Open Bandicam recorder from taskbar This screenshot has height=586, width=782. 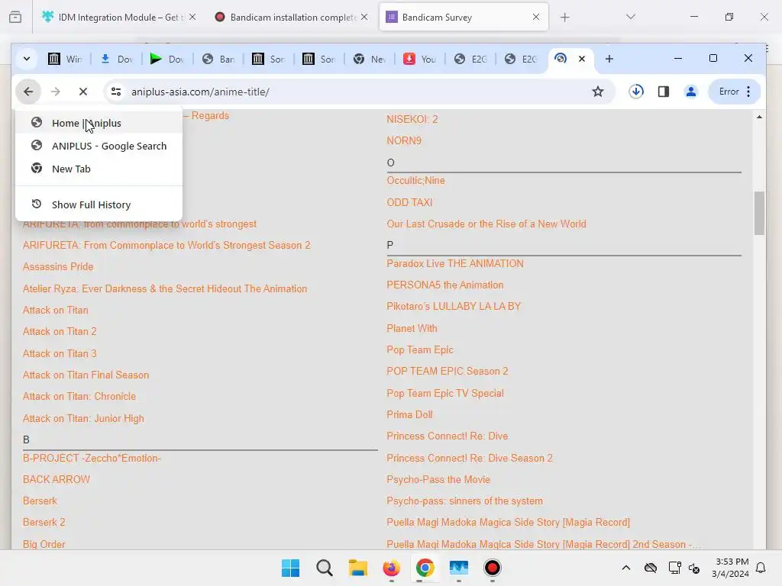click(x=493, y=568)
